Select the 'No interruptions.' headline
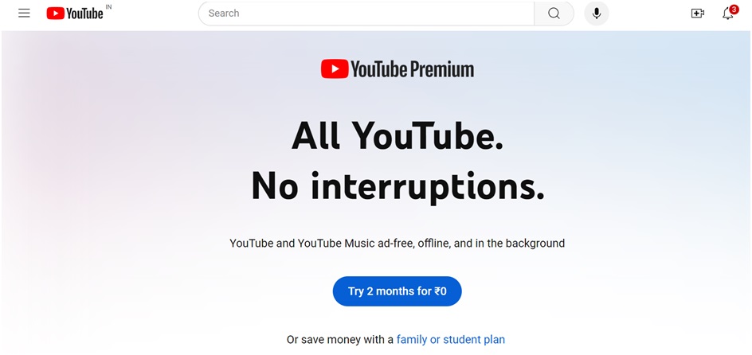The image size is (752, 355). coord(398,186)
